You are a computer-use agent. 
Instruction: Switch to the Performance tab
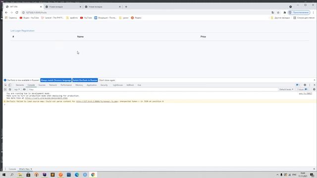66,85
